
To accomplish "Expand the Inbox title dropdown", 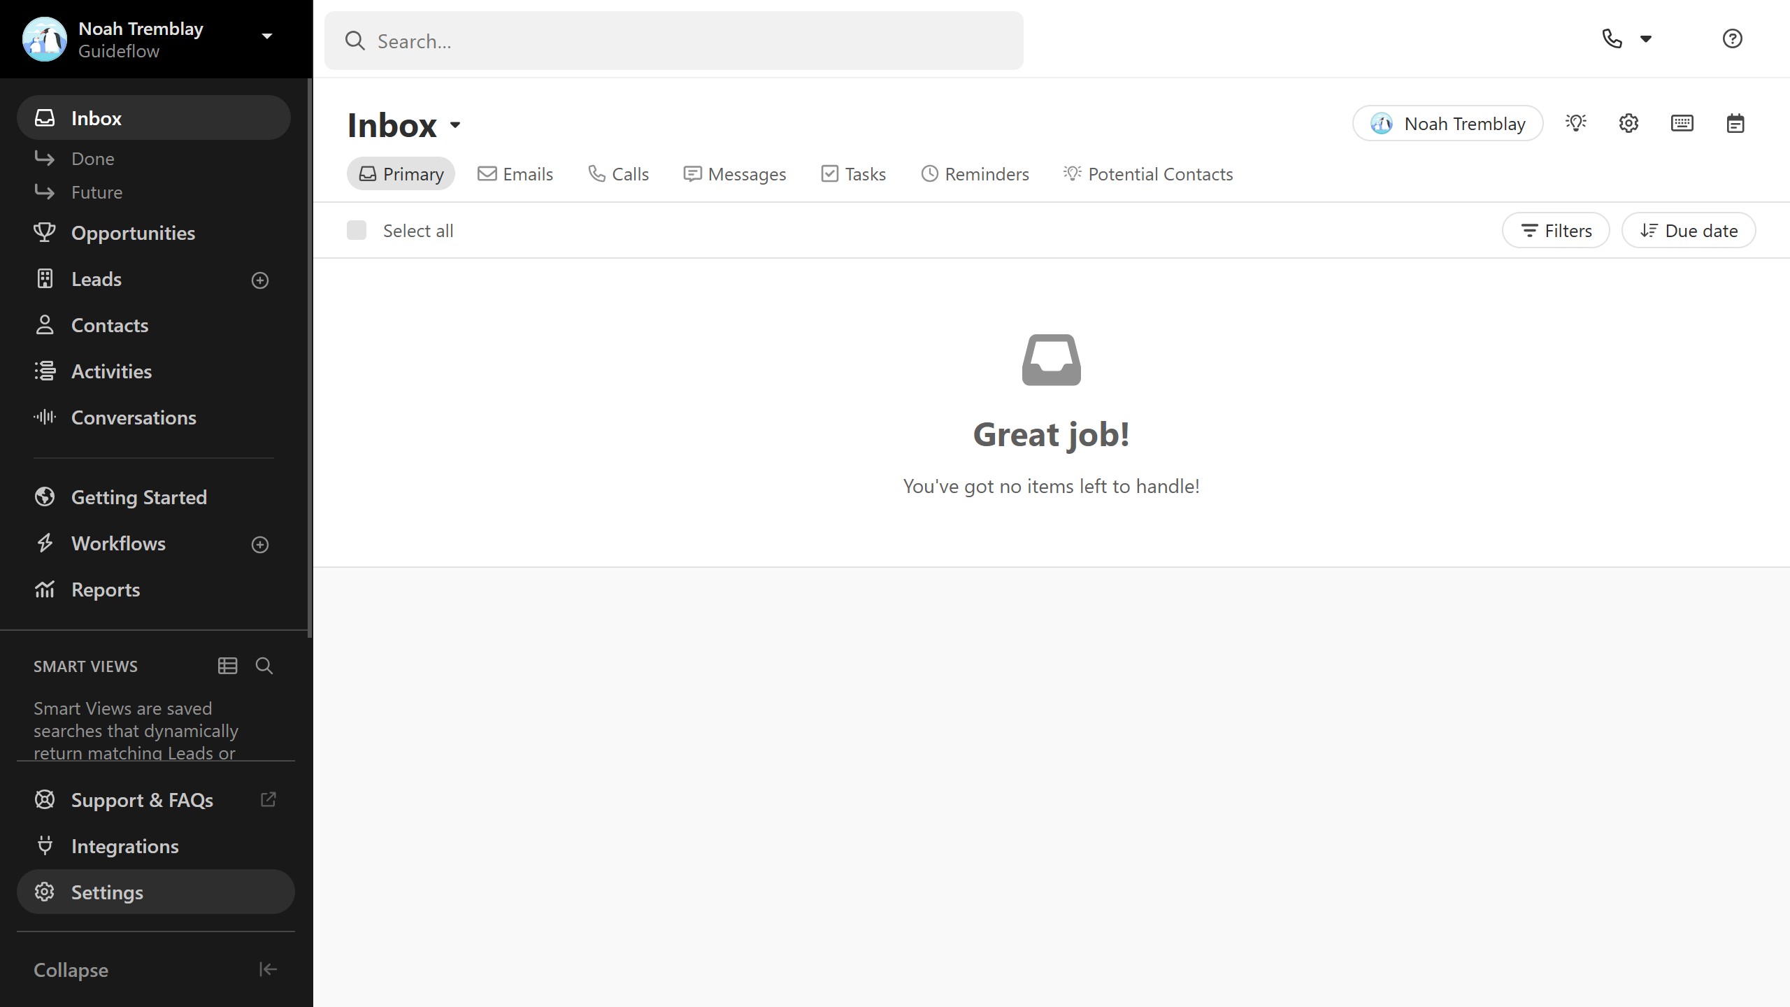I will [455, 125].
